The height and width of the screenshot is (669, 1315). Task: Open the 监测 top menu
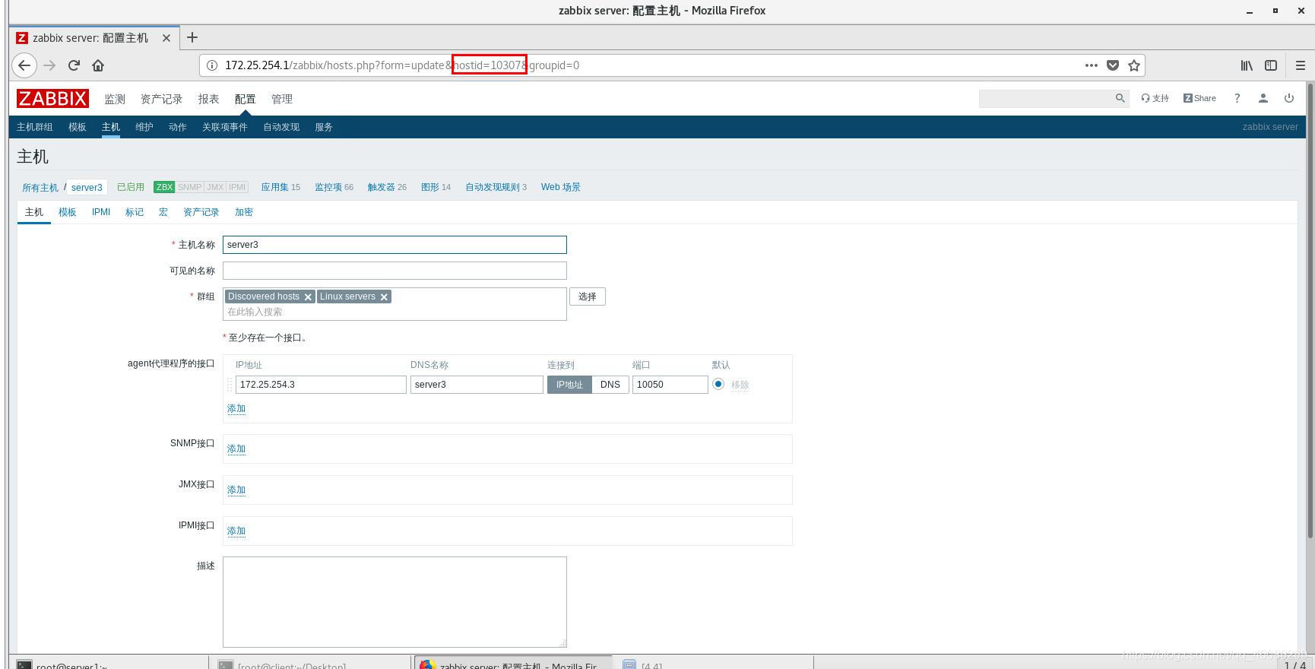(x=115, y=99)
